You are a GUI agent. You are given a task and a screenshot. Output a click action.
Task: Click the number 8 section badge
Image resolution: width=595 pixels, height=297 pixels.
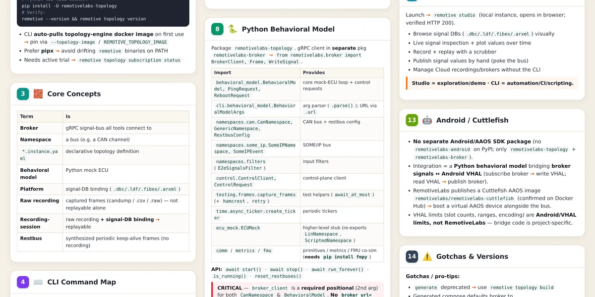click(217, 29)
